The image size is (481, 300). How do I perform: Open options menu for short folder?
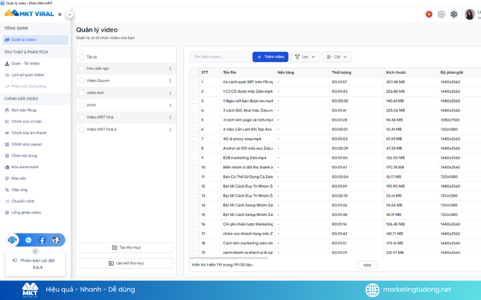point(170,106)
